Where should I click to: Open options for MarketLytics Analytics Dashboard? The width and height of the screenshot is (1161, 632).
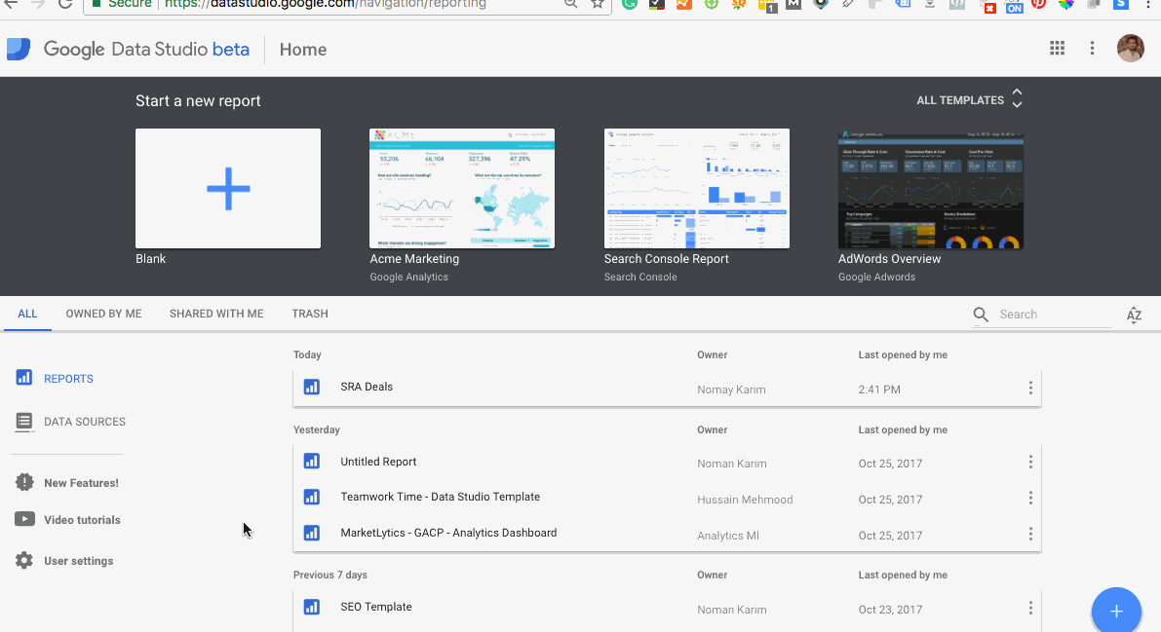point(1030,534)
